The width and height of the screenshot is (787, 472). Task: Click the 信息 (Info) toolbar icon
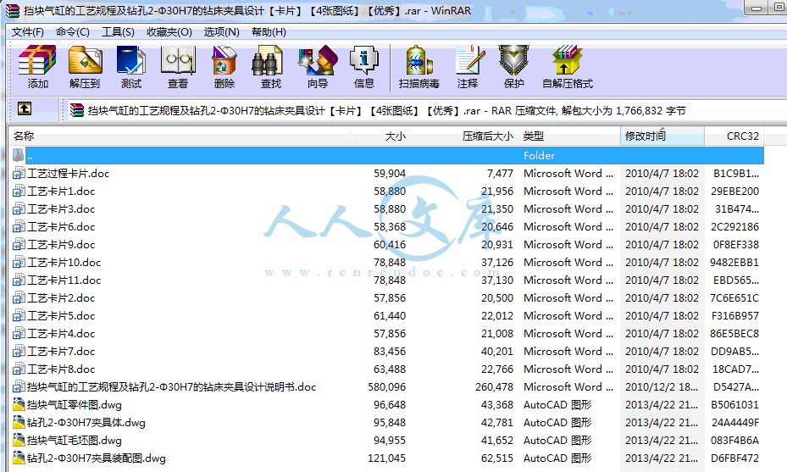pyautogui.click(x=364, y=60)
